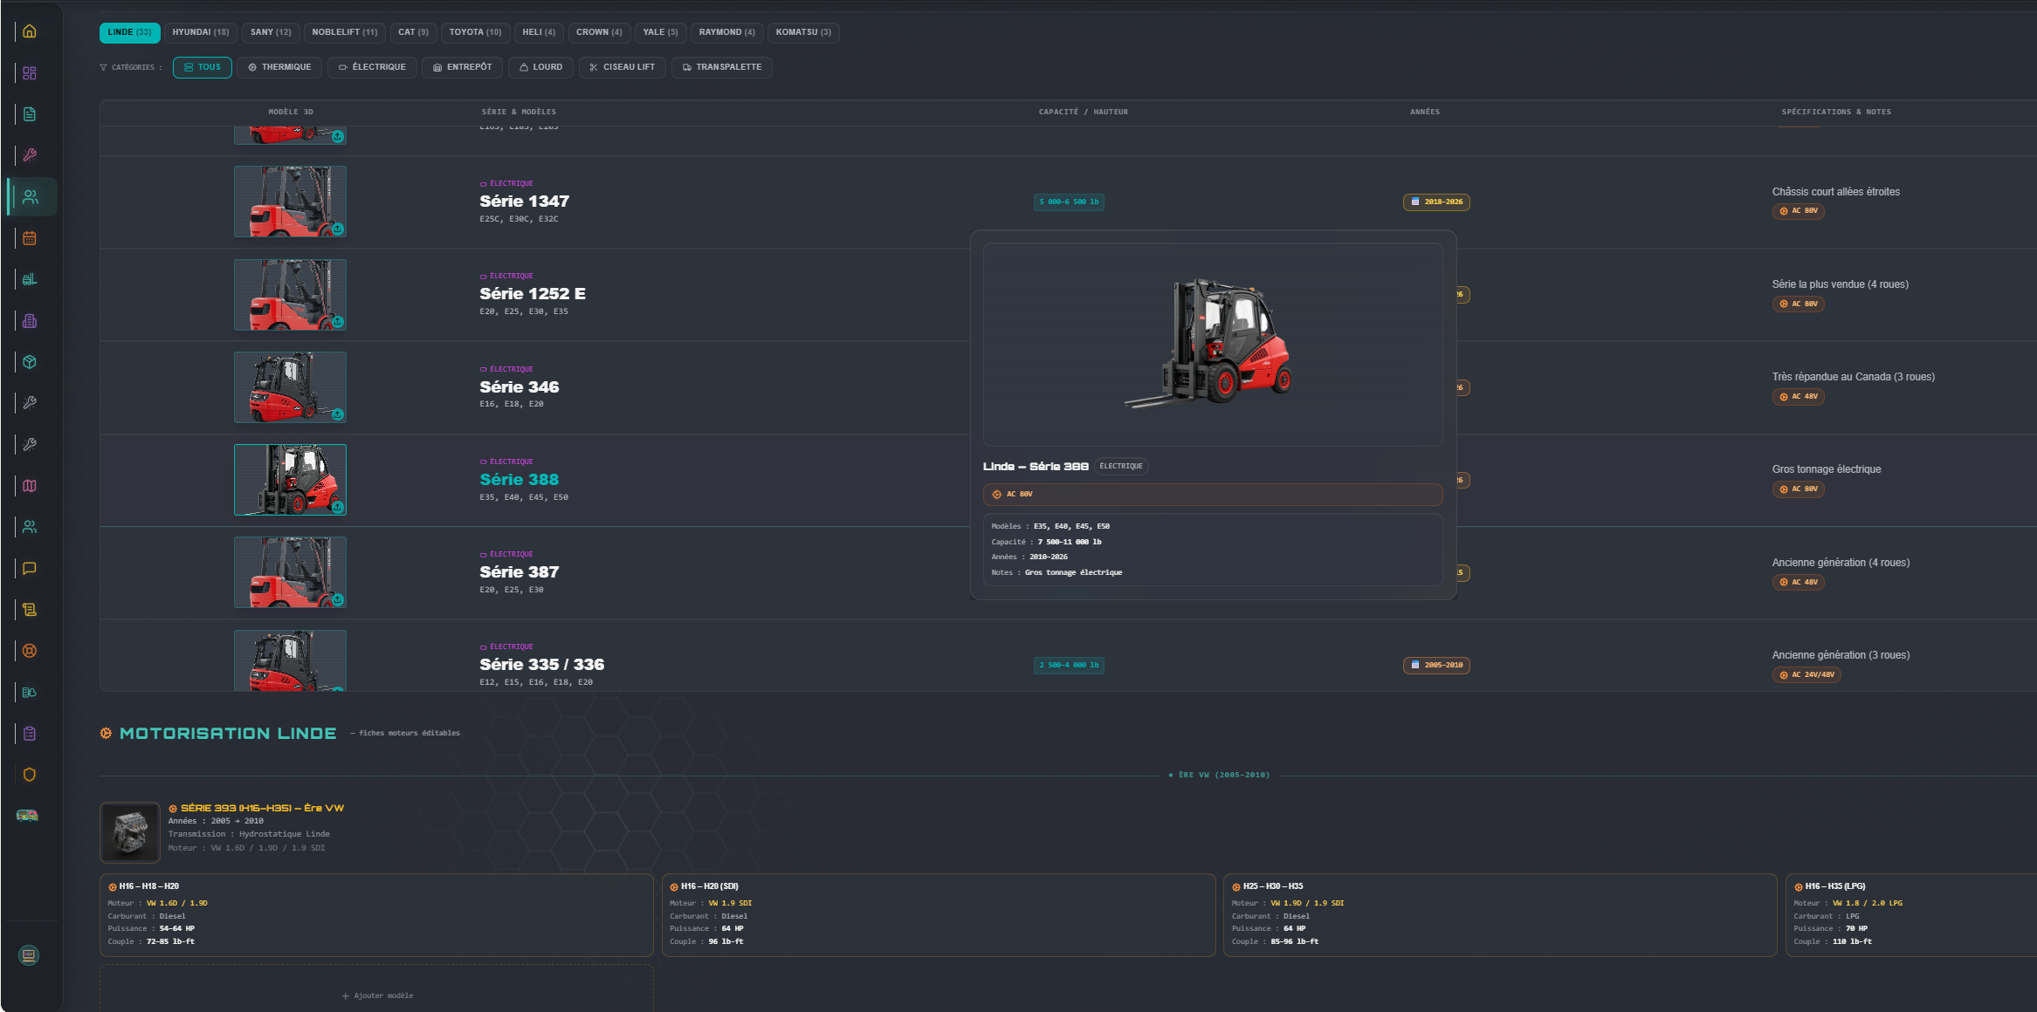Open the teal book-and-cloud sidebar icon
The width and height of the screenshot is (2037, 1012).
(30, 692)
